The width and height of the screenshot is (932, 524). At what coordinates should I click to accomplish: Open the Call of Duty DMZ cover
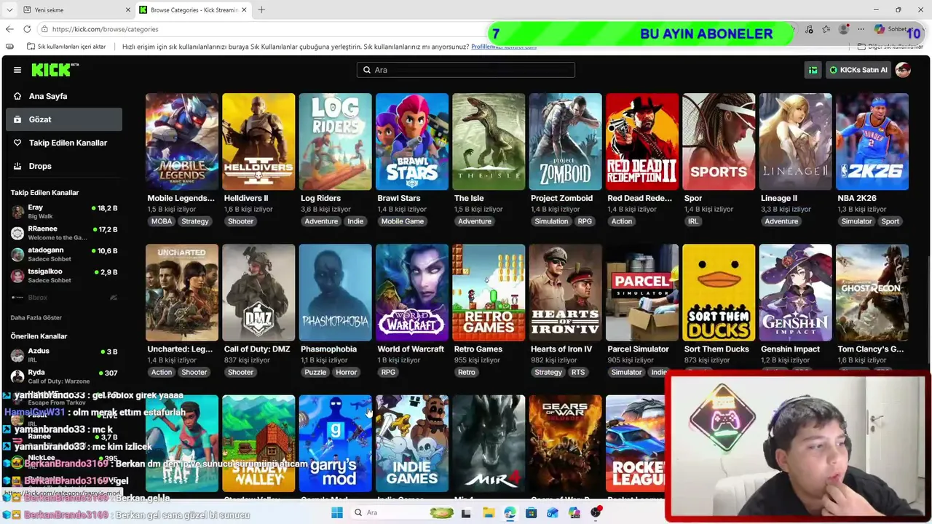(x=258, y=293)
